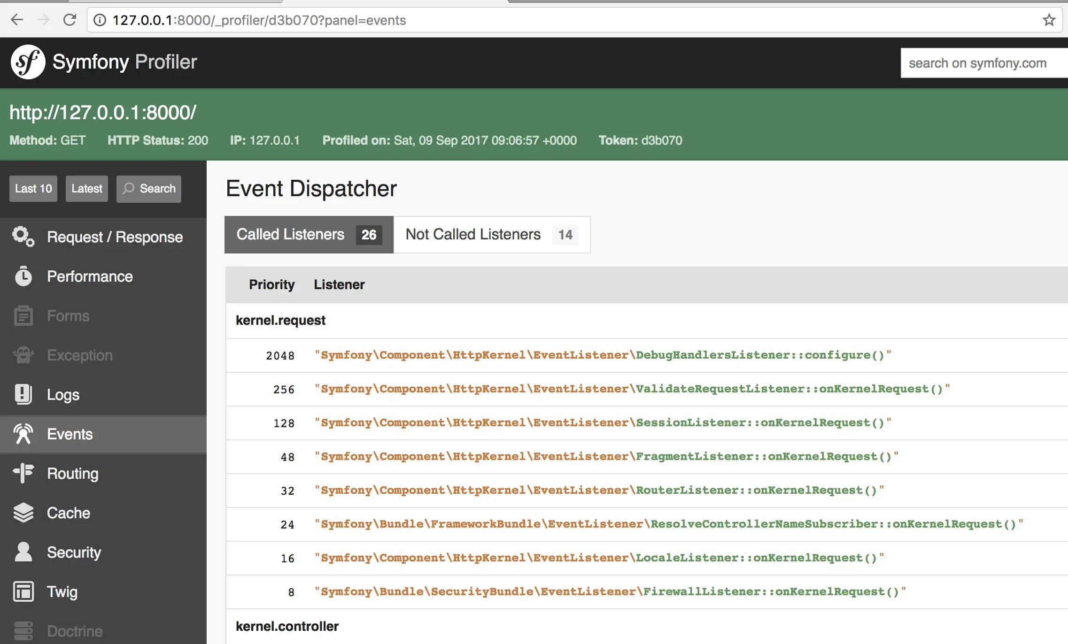Screen dimensions: 1068x644
Task: Click the Routing signpost icon
Action: [23, 473]
